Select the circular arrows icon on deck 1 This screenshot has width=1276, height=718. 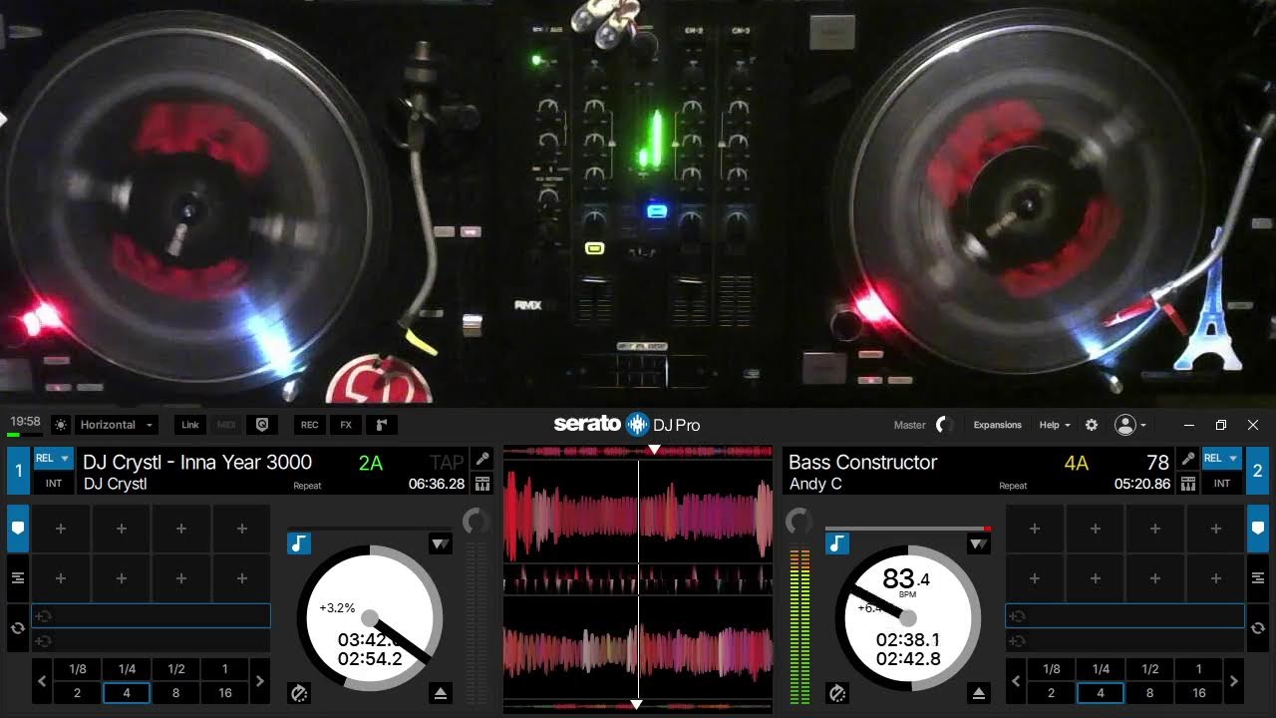(18, 628)
